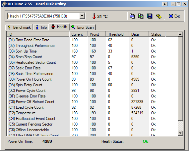Click the list scrollbar down arrow
189x151 pixels.
[180, 133]
